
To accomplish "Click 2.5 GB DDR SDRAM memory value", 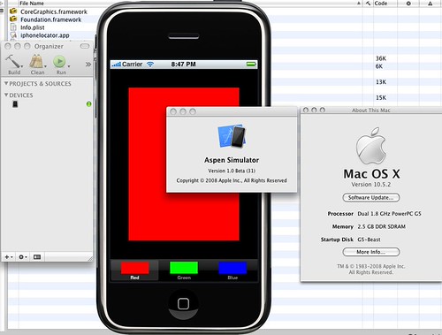I will pyautogui.click(x=381, y=226).
